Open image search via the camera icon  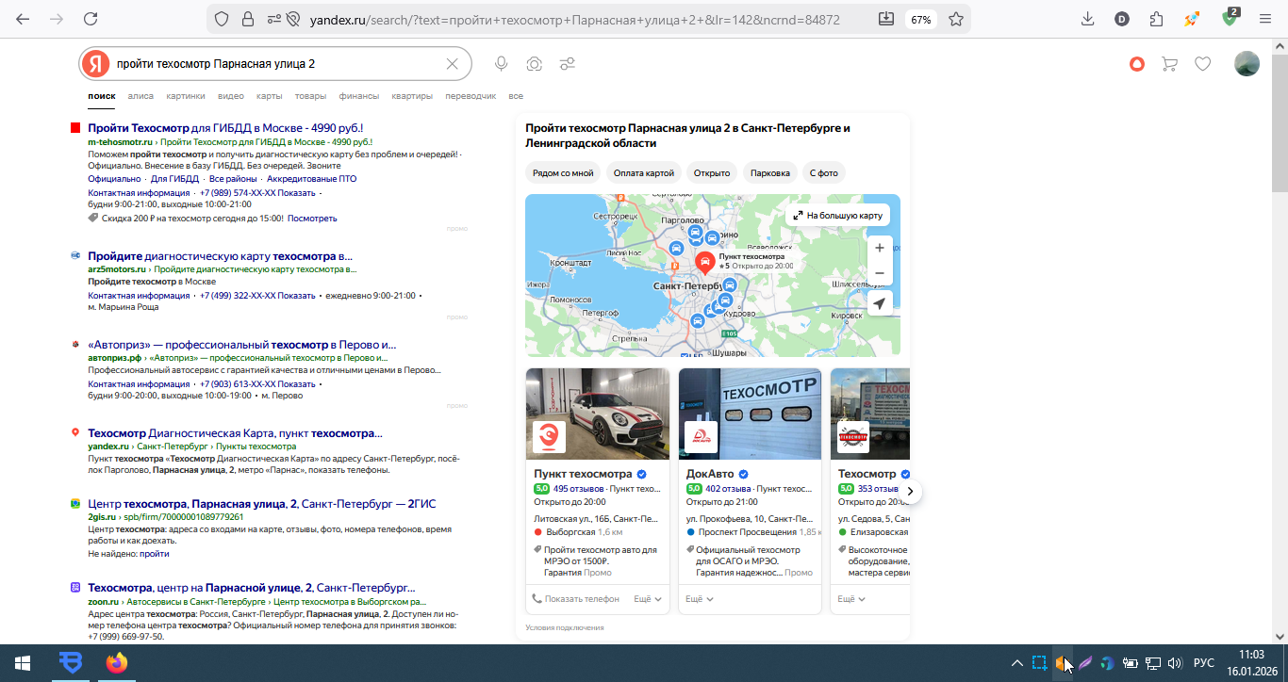[x=535, y=64]
